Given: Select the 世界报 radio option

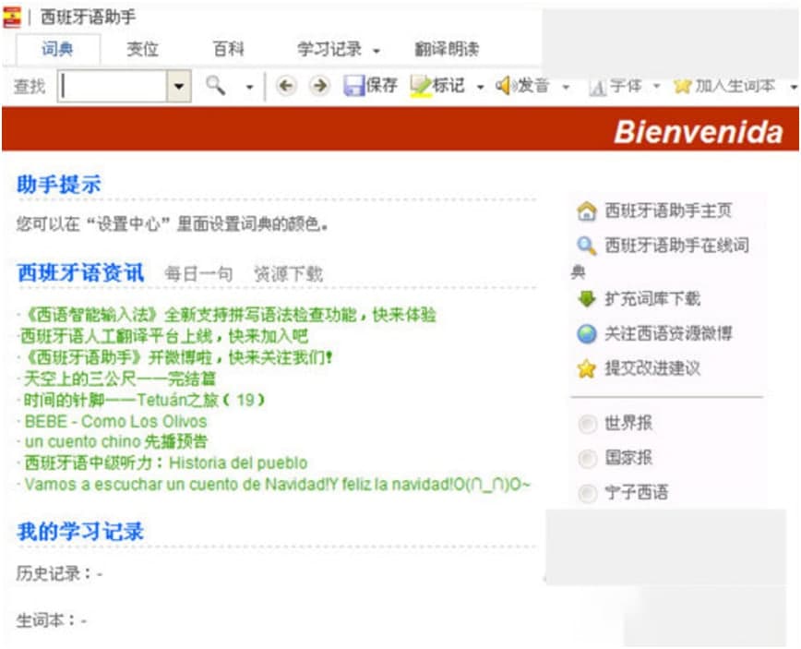Looking at the screenshot, I should 587,425.
